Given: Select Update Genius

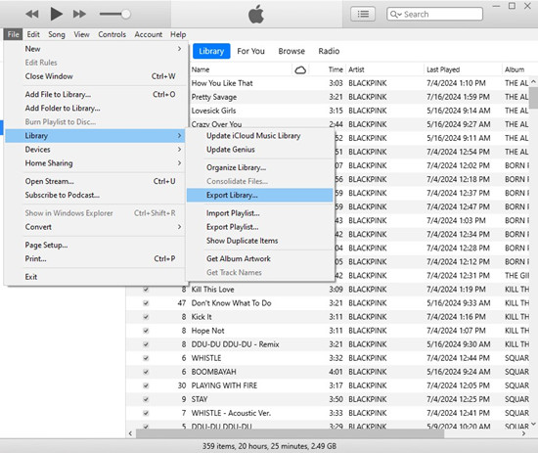Looking at the screenshot, I should click(x=260, y=150).
